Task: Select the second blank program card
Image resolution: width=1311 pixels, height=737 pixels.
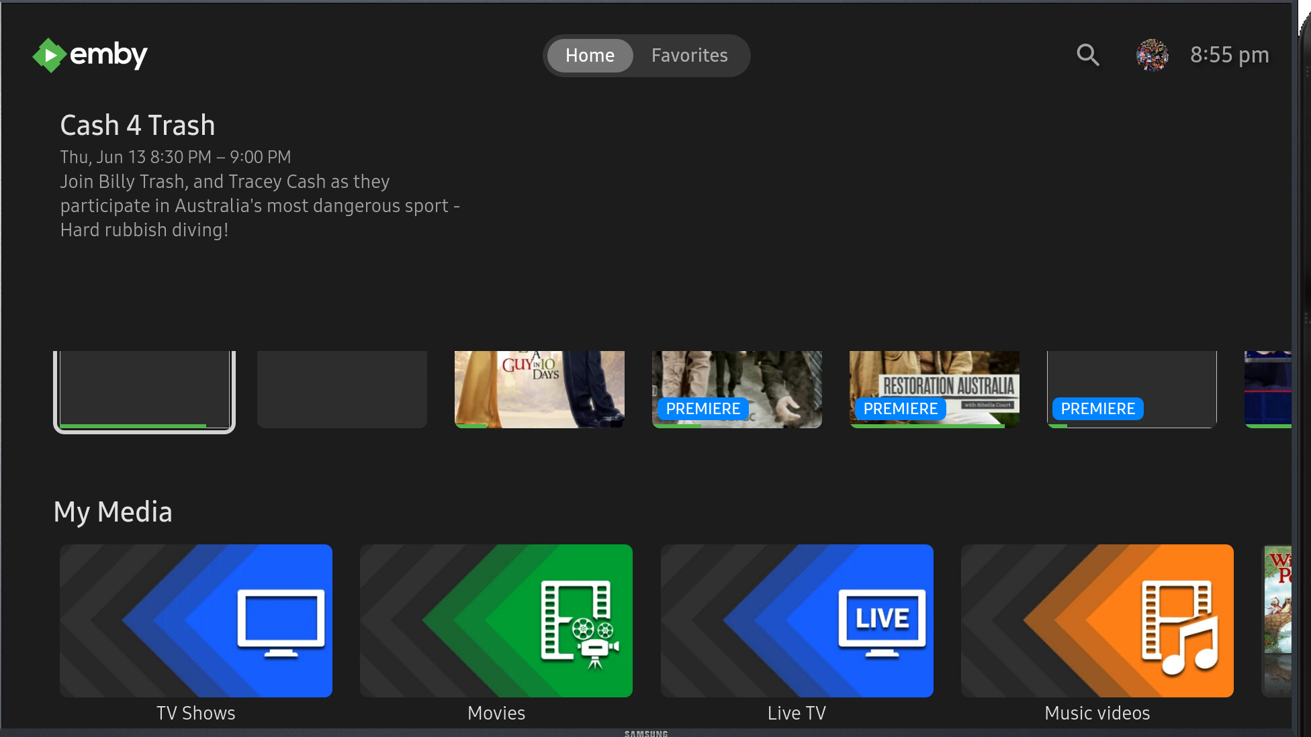Action: click(x=342, y=389)
